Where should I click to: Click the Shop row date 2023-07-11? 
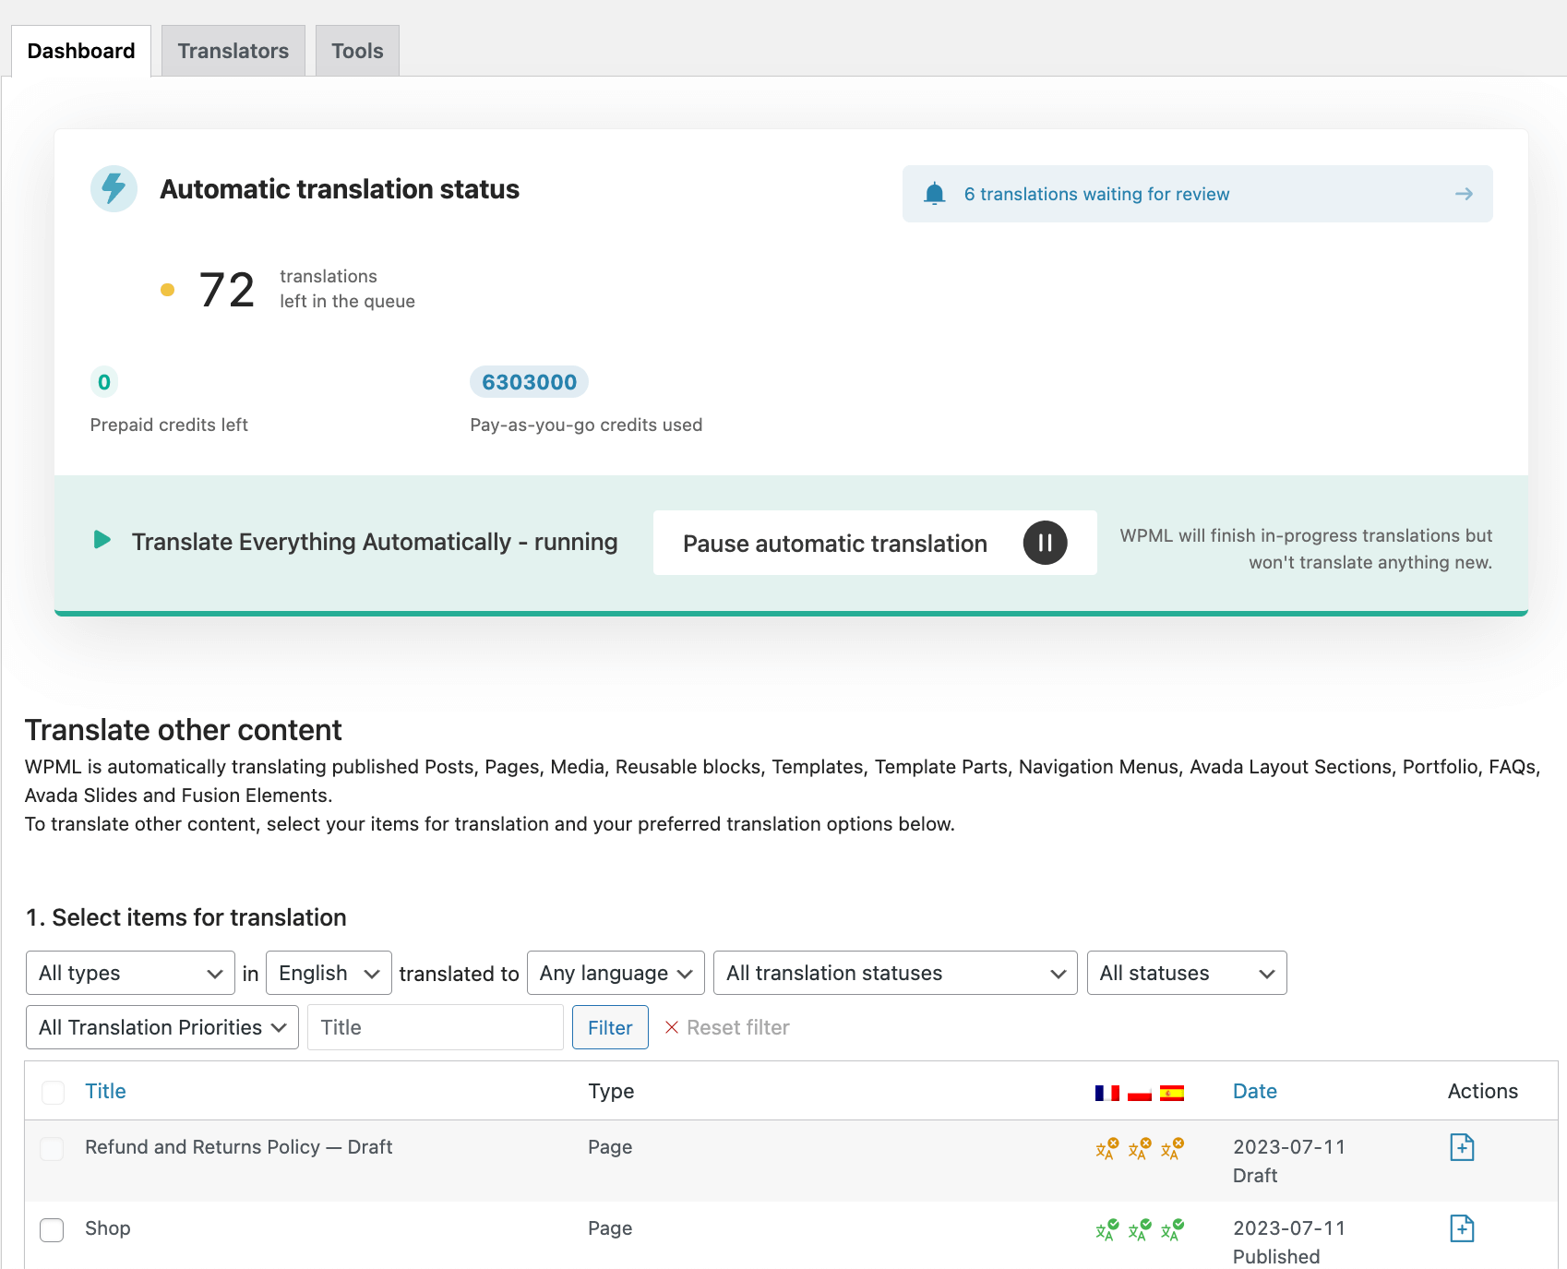1289,1227
